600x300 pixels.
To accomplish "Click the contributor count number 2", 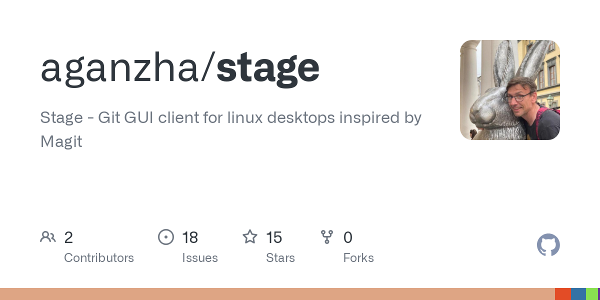I will point(68,237).
